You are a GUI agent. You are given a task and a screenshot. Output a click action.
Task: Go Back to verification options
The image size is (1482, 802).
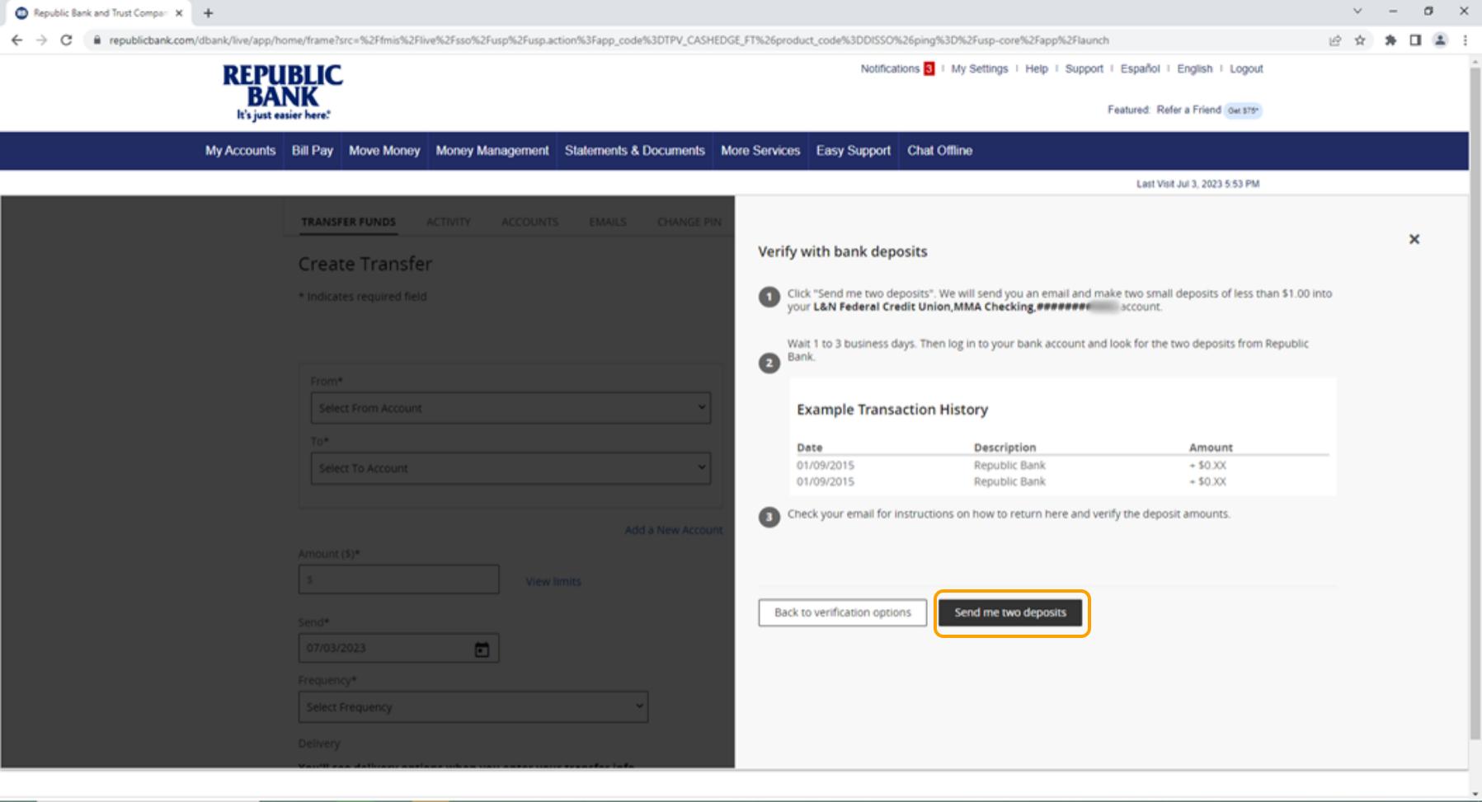point(843,612)
